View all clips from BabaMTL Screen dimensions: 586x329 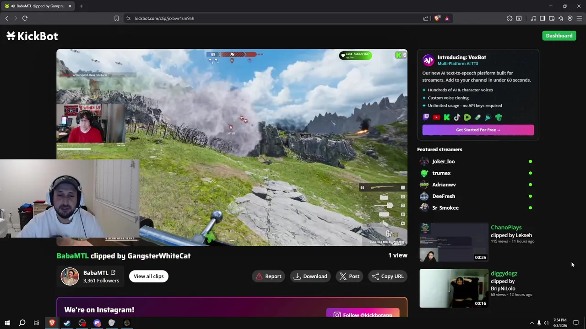(x=148, y=276)
